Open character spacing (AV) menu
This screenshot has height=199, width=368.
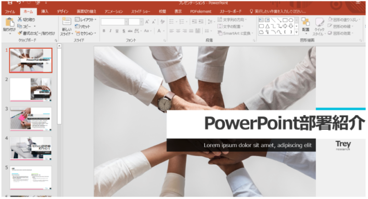tap(138, 31)
